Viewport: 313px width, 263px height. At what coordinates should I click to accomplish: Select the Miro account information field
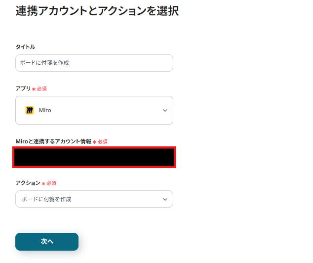pos(94,157)
